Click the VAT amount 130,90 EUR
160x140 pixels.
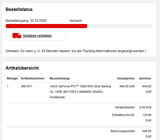(147, 118)
